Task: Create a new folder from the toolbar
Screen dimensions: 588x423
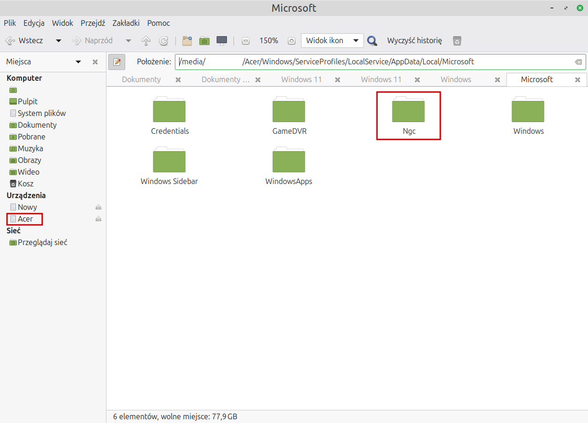Action: click(x=187, y=41)
